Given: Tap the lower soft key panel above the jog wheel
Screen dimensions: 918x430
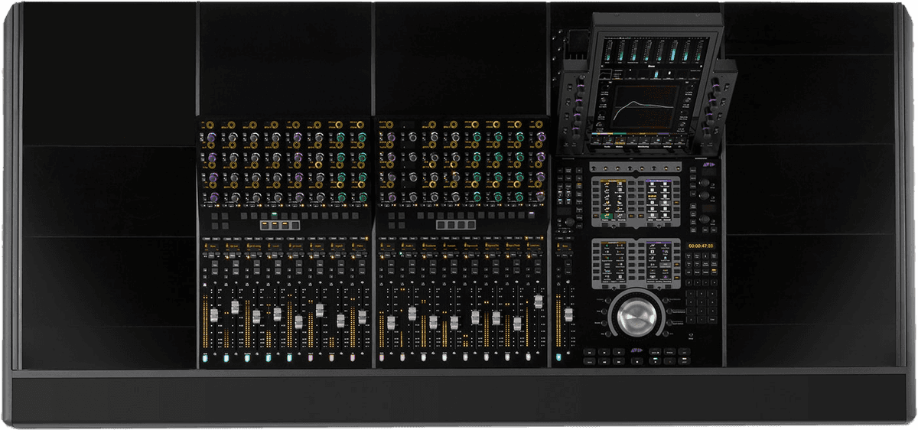Looking at the screenshot, I should tap(636, 262).
